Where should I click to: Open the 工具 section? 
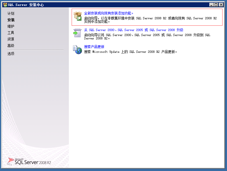(11, 33)
